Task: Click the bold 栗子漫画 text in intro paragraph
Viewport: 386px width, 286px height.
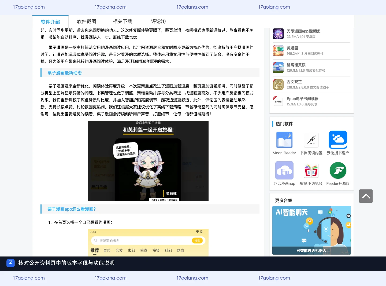Action: 57,47
